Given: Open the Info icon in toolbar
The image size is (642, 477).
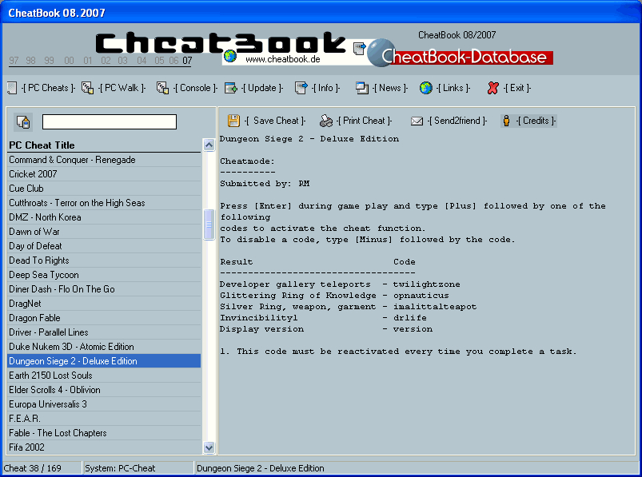Looking at the screenshot, I should [301, 88].
